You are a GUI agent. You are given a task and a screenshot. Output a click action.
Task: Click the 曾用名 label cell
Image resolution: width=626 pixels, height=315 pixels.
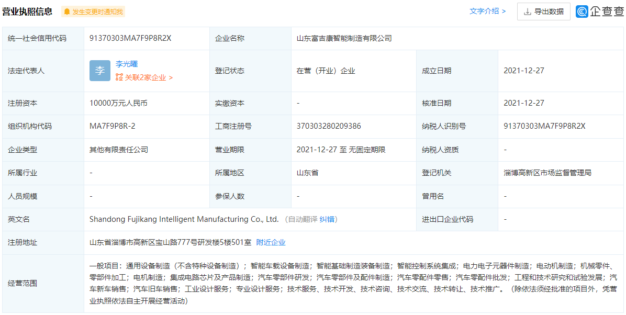457,196
